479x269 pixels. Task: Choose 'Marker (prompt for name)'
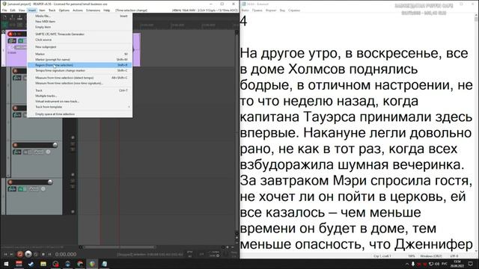point(80,60)
